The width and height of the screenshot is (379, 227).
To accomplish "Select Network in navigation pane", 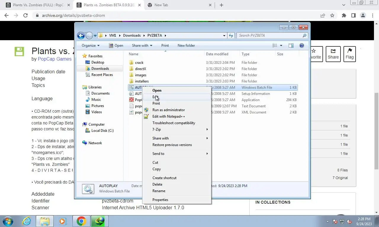I will [x=95, y=143].
